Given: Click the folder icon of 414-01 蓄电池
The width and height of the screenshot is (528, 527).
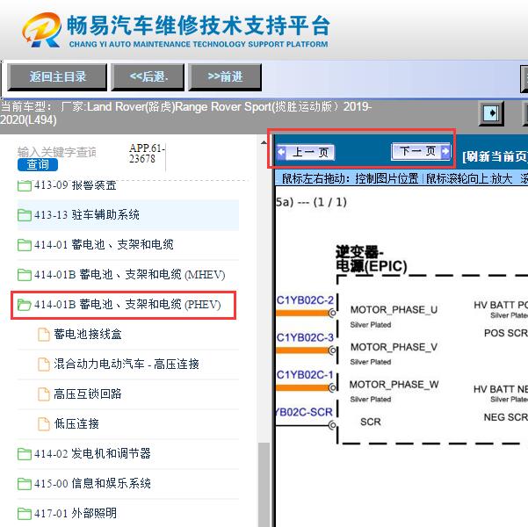Looking at the screenshot, I should pos(25,245).
